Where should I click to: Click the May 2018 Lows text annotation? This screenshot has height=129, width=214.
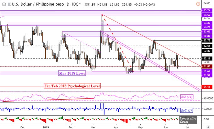pos(72,73)
